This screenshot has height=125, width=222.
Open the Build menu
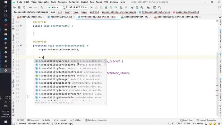tap(84, 2)
